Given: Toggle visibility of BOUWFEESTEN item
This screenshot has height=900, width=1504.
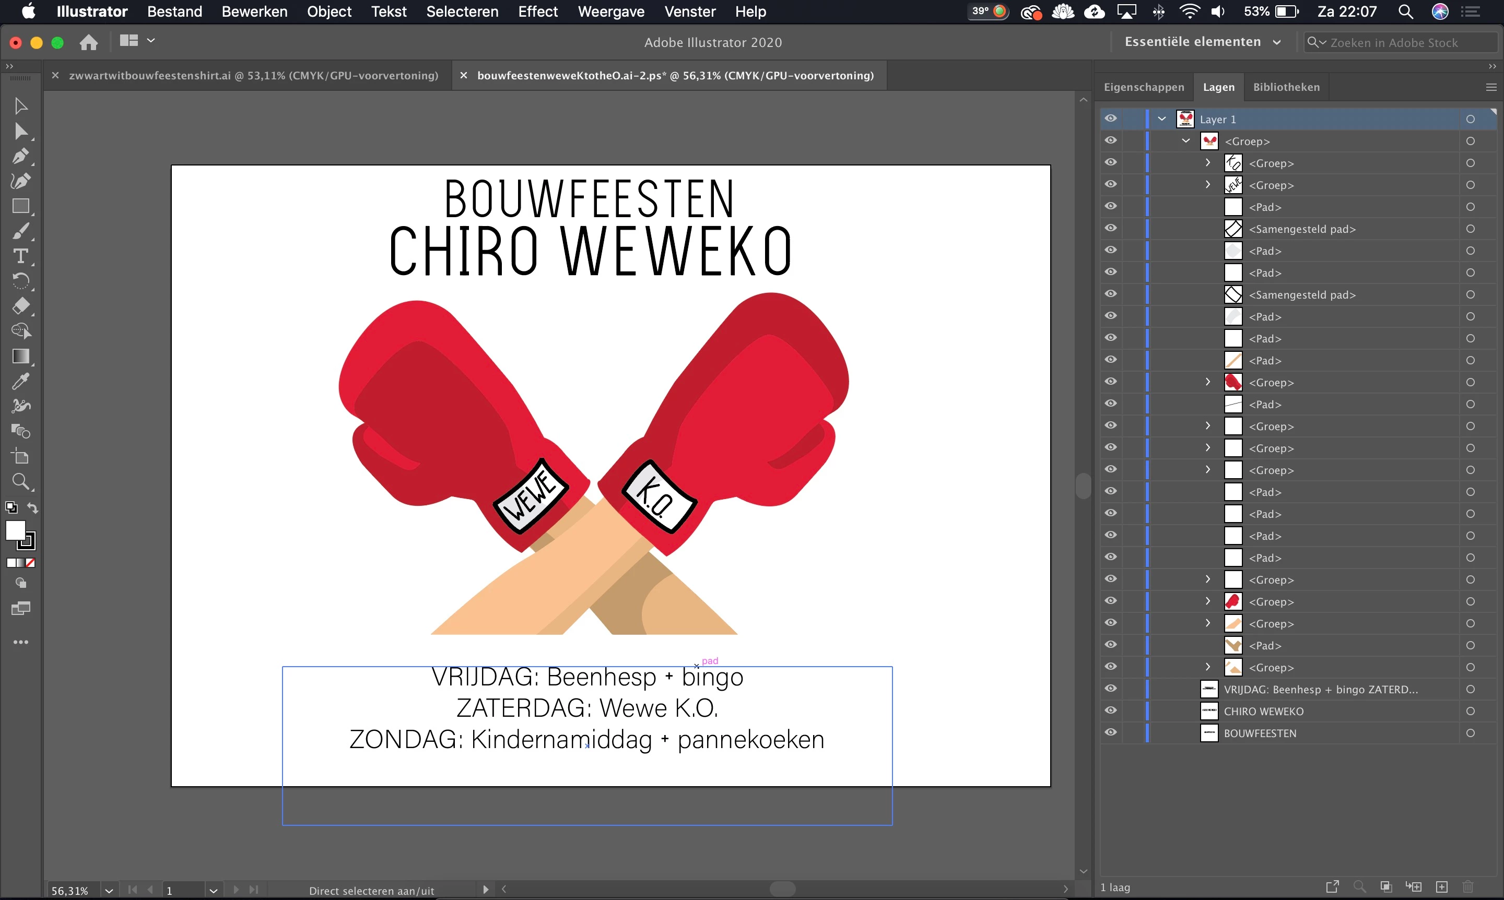Looking at the screenshot, I should pyautogui.click(x=1110, y=732).
